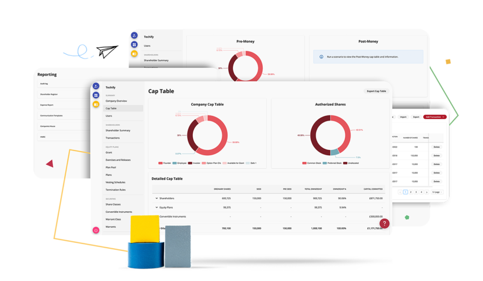Open Plans in the sidebar
The height and width of the screenshot is (281, 483).
[108, 175]
